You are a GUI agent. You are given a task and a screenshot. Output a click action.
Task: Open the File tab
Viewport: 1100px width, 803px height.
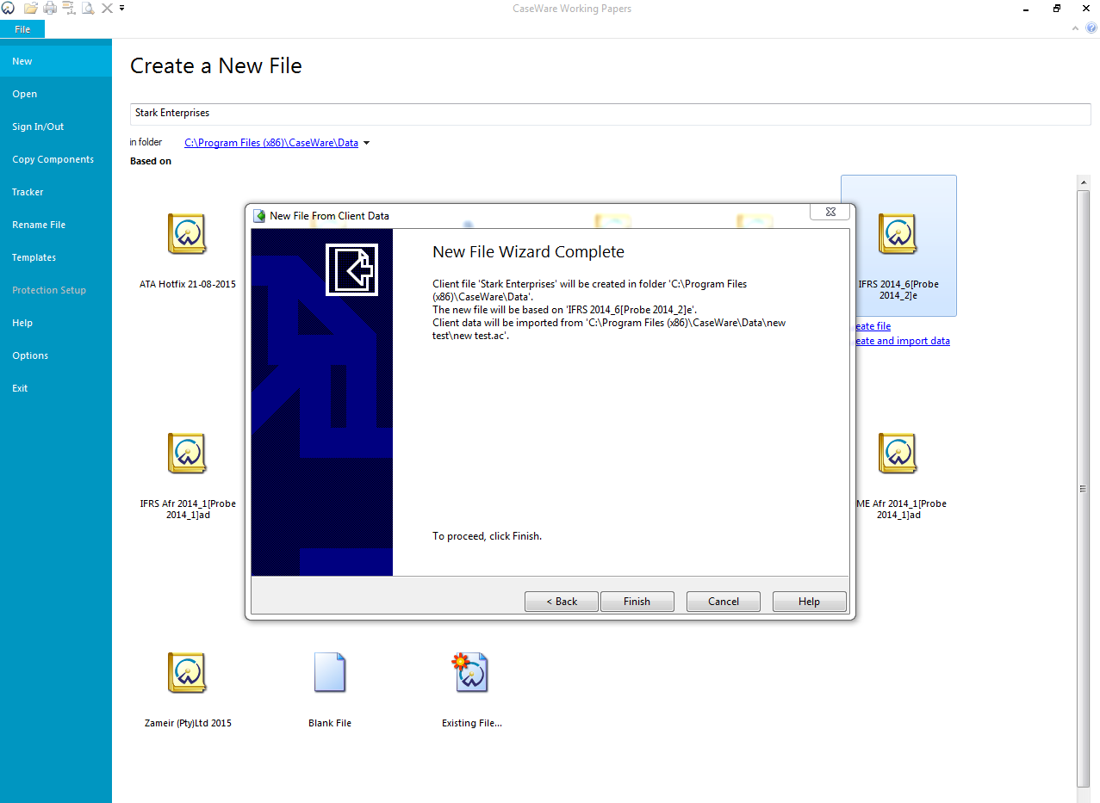click(22, 29)
